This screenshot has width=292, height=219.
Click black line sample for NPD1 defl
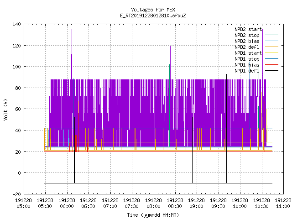click(x=271, y=71)
